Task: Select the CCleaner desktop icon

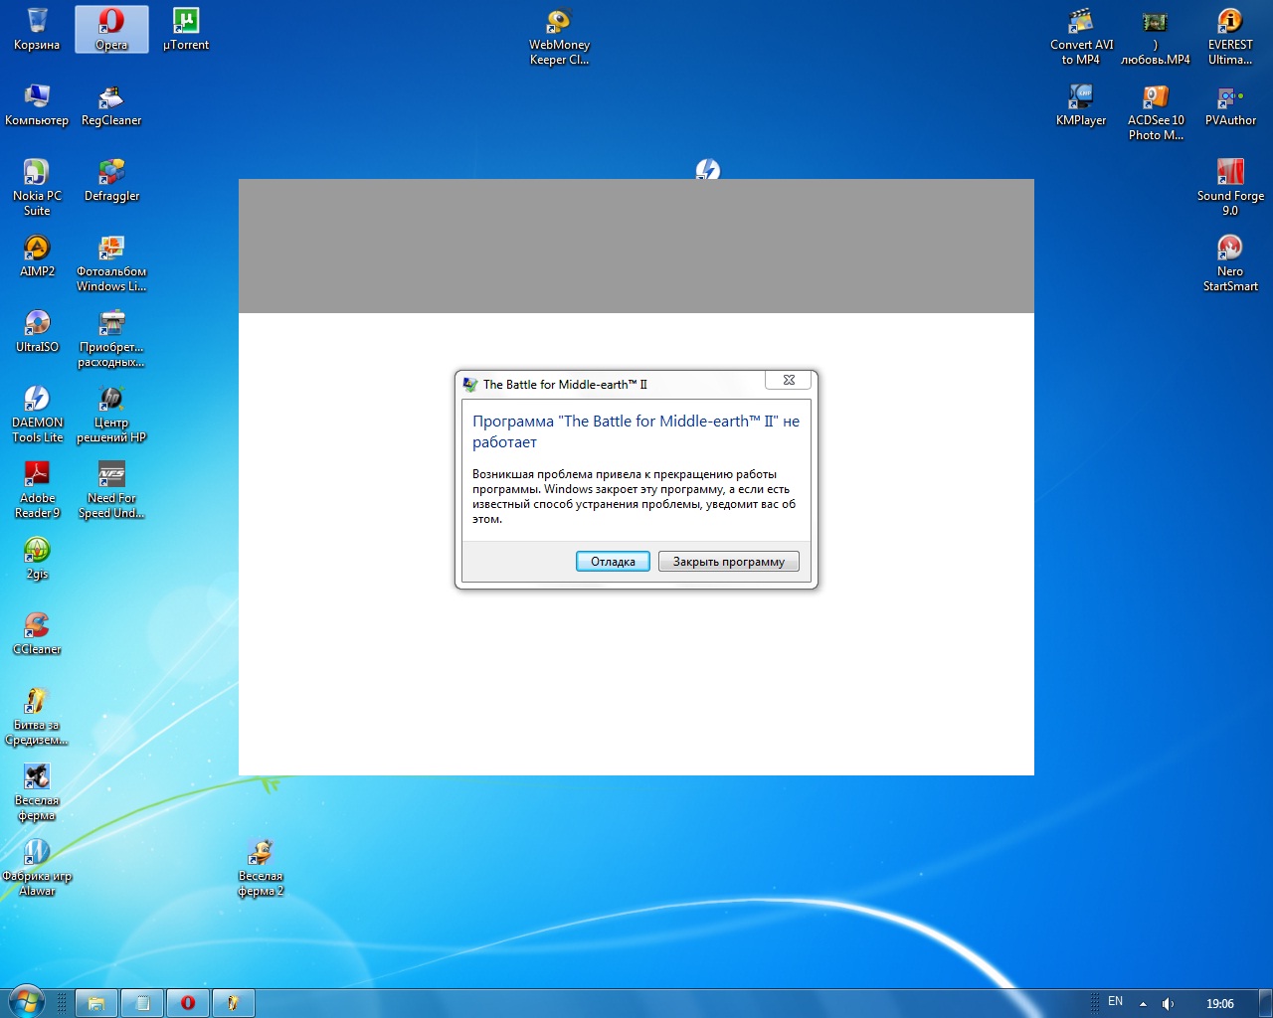Action: (x=37, y=633)
